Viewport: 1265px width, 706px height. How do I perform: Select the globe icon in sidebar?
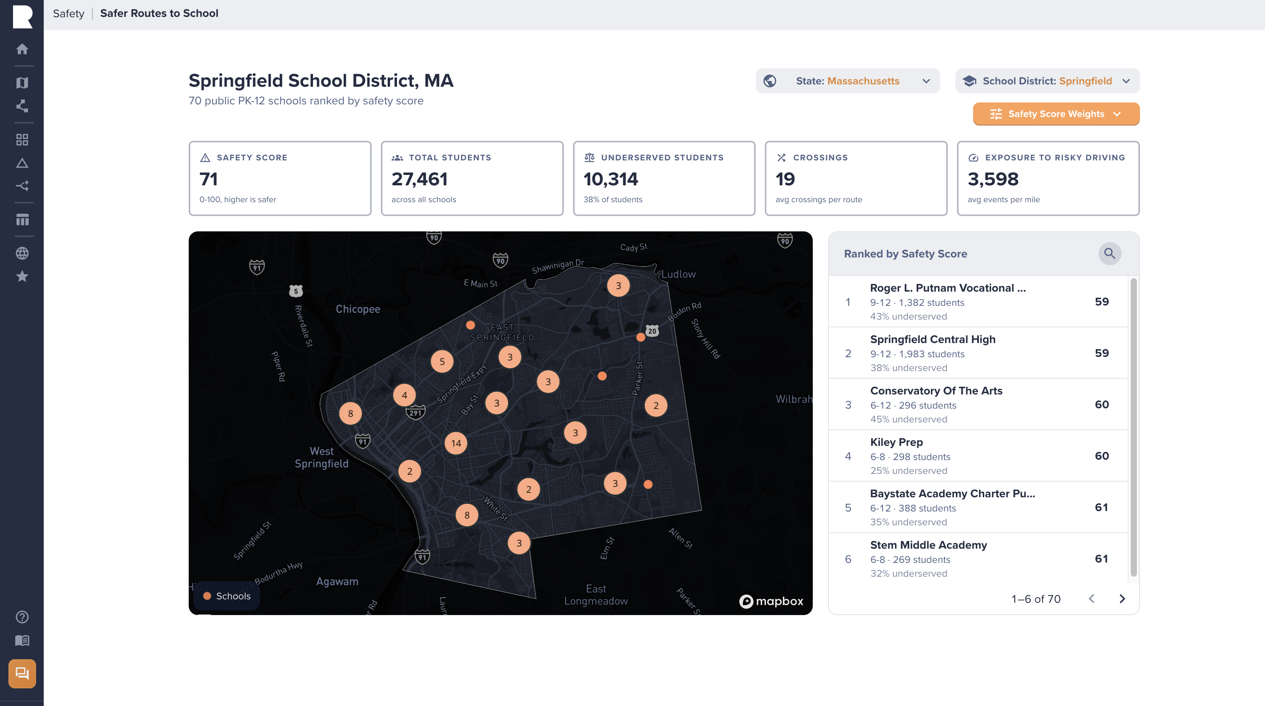tap(22, 254)
